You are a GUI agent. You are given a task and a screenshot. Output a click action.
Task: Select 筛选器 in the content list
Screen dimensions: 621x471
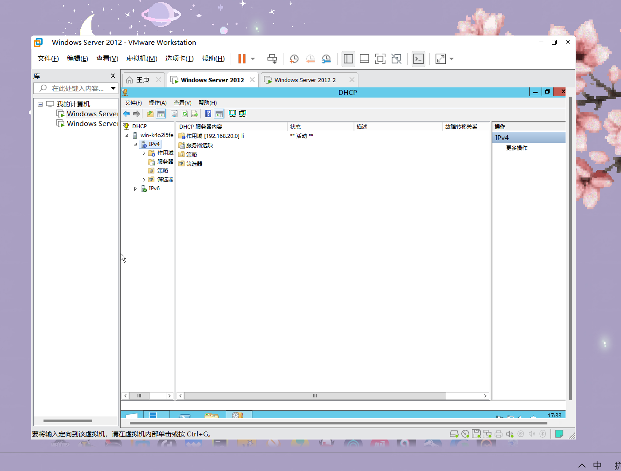point(190,164)
